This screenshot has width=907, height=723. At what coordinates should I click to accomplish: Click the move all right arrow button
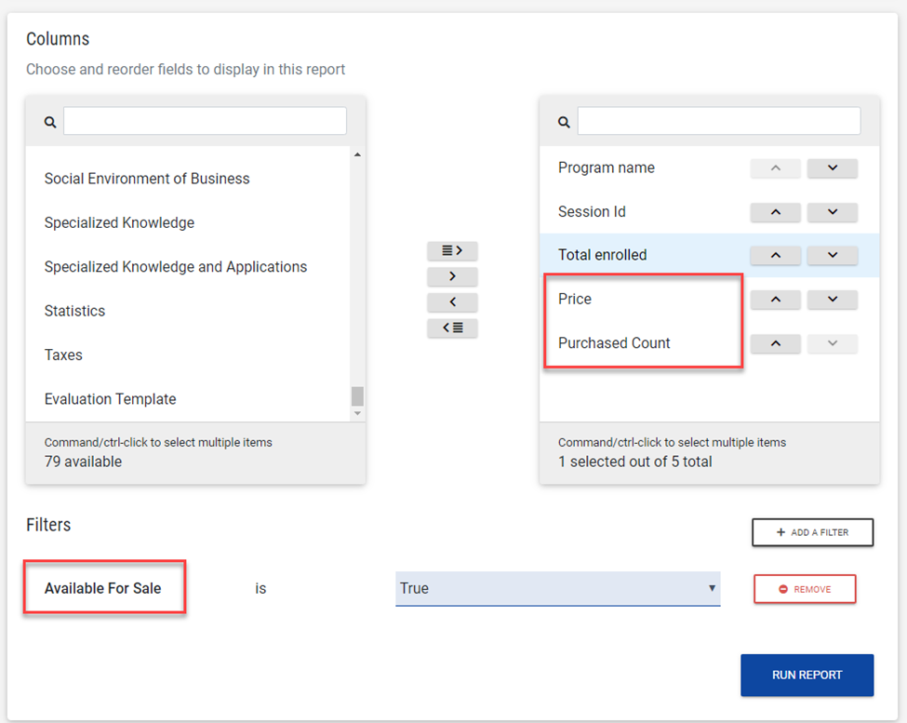[452, 250]
